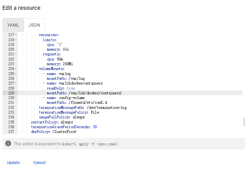Click line number 229 in gutter
Image resolution: width=247 pixels, height=169 pixels.
[11, 93]
